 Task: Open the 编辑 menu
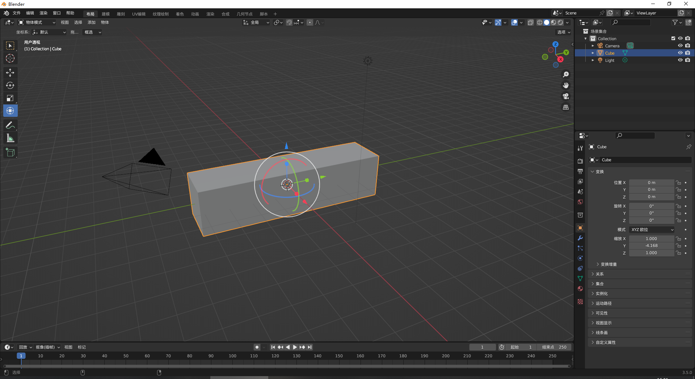(x=30, y=13)
